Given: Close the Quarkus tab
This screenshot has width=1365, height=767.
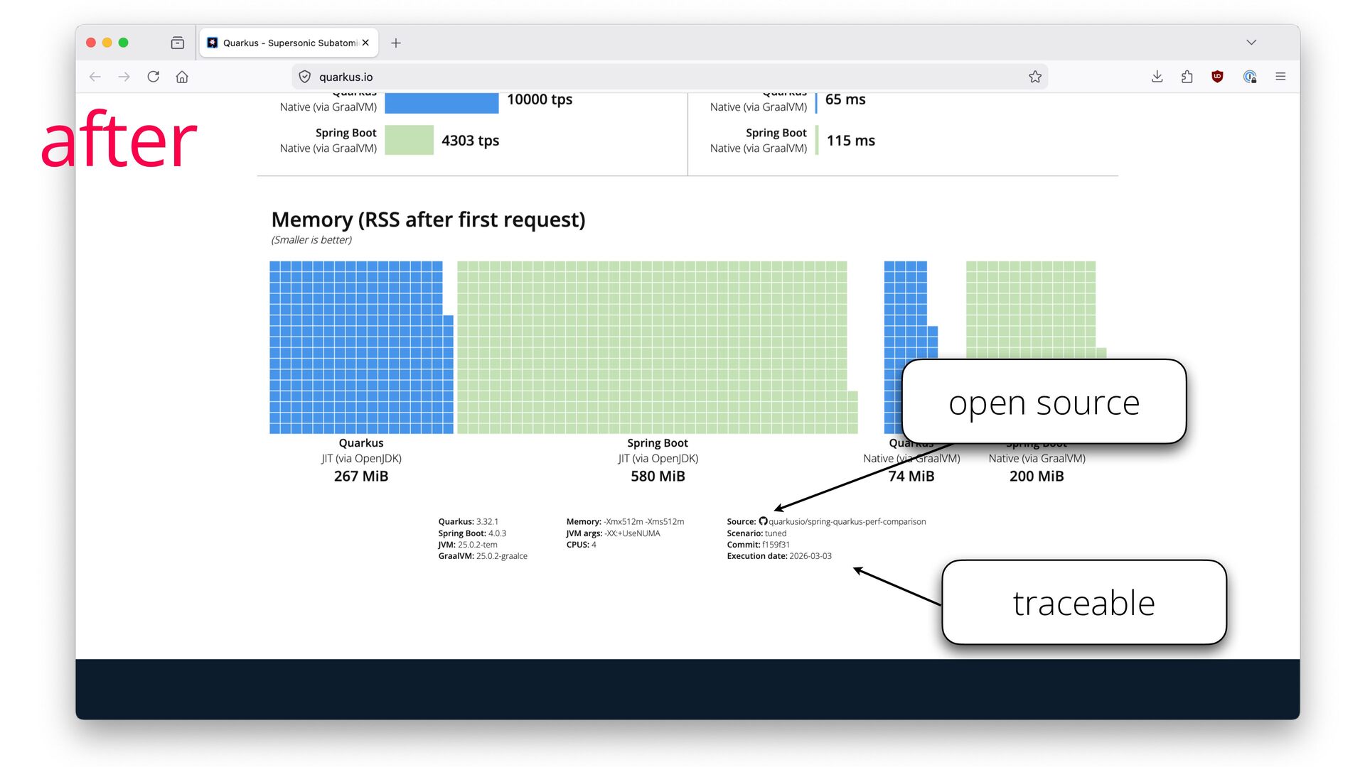Looking at the screenshot, I should tap(365, 43).
